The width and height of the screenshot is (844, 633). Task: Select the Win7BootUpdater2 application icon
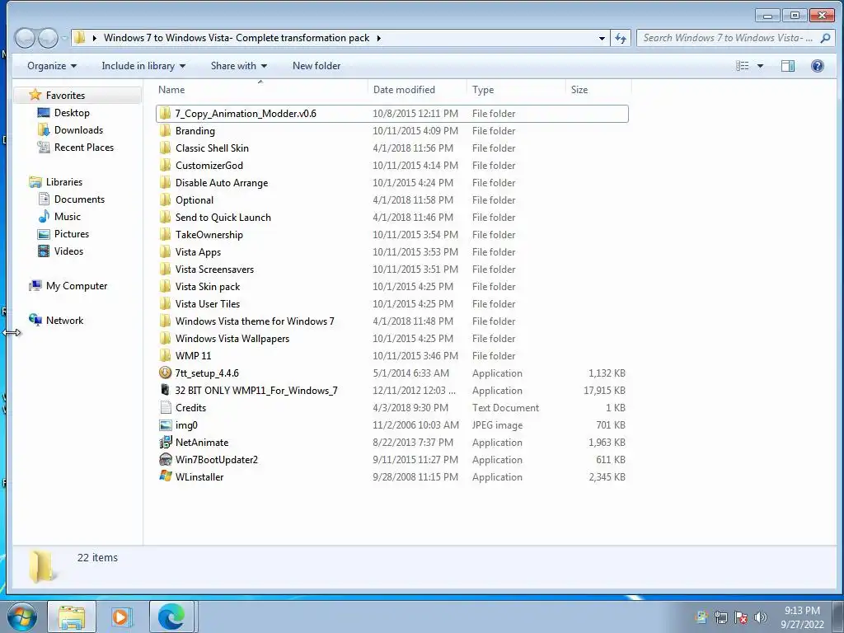165,459
